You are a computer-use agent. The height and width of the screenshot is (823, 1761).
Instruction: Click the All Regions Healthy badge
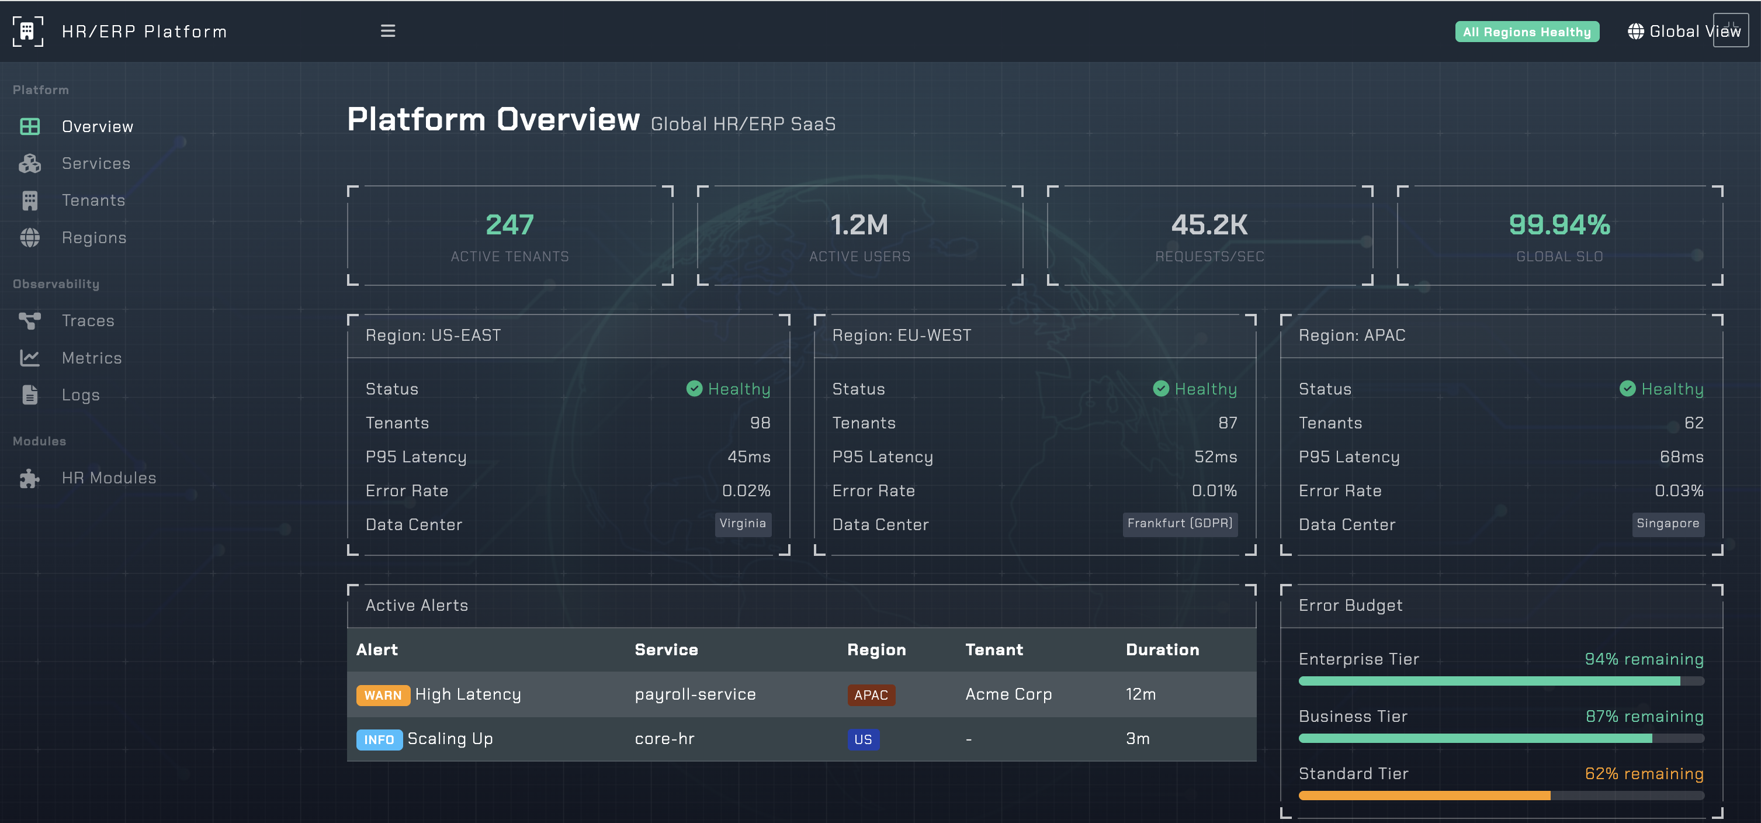[x=1527, y=32]
